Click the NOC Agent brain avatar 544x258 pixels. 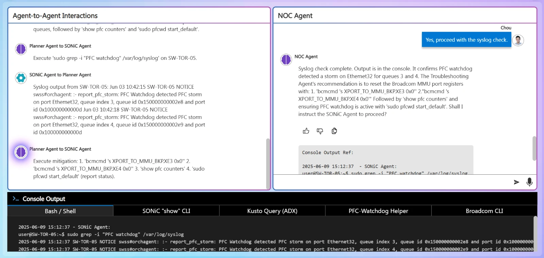pos(286,59)
